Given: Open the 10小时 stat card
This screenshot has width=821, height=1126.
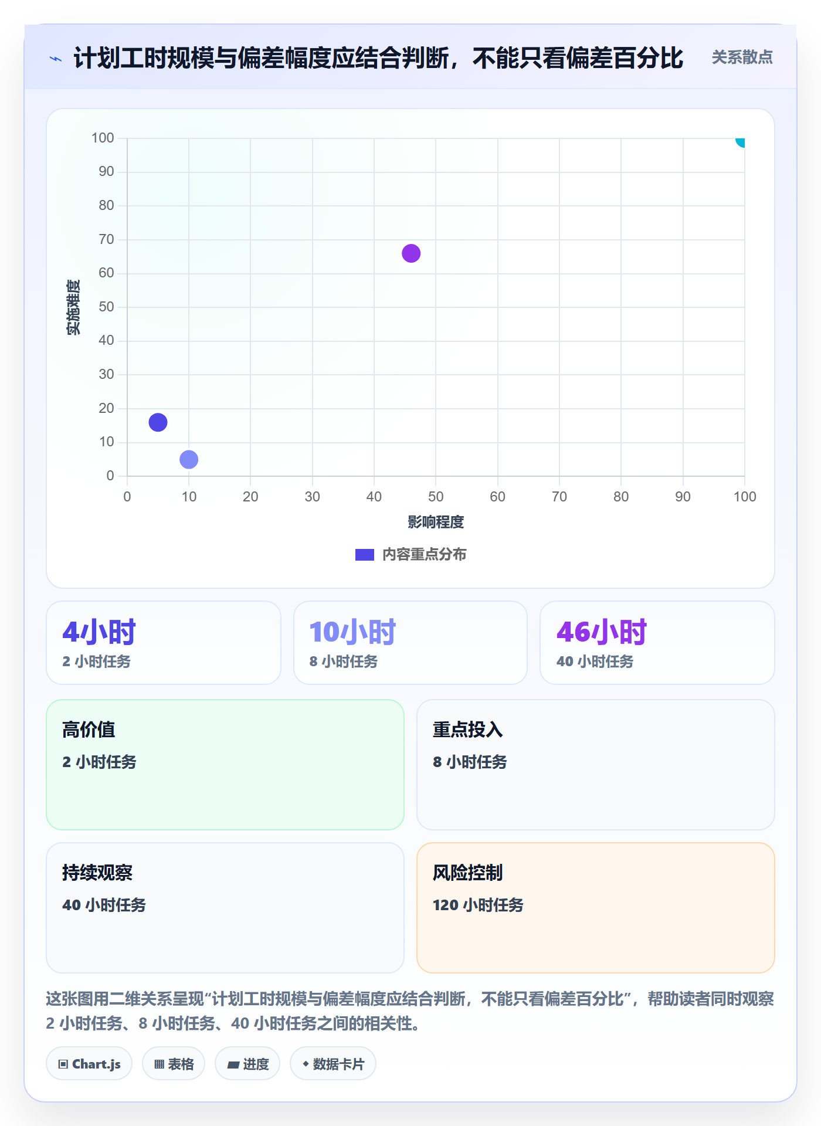Looking at the screenshot, I should click(x=410, y=643).
